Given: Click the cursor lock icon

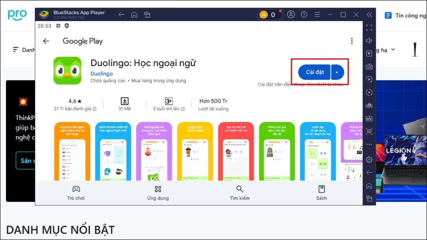Looking at the screenshot, I should [x=369, y=53].
